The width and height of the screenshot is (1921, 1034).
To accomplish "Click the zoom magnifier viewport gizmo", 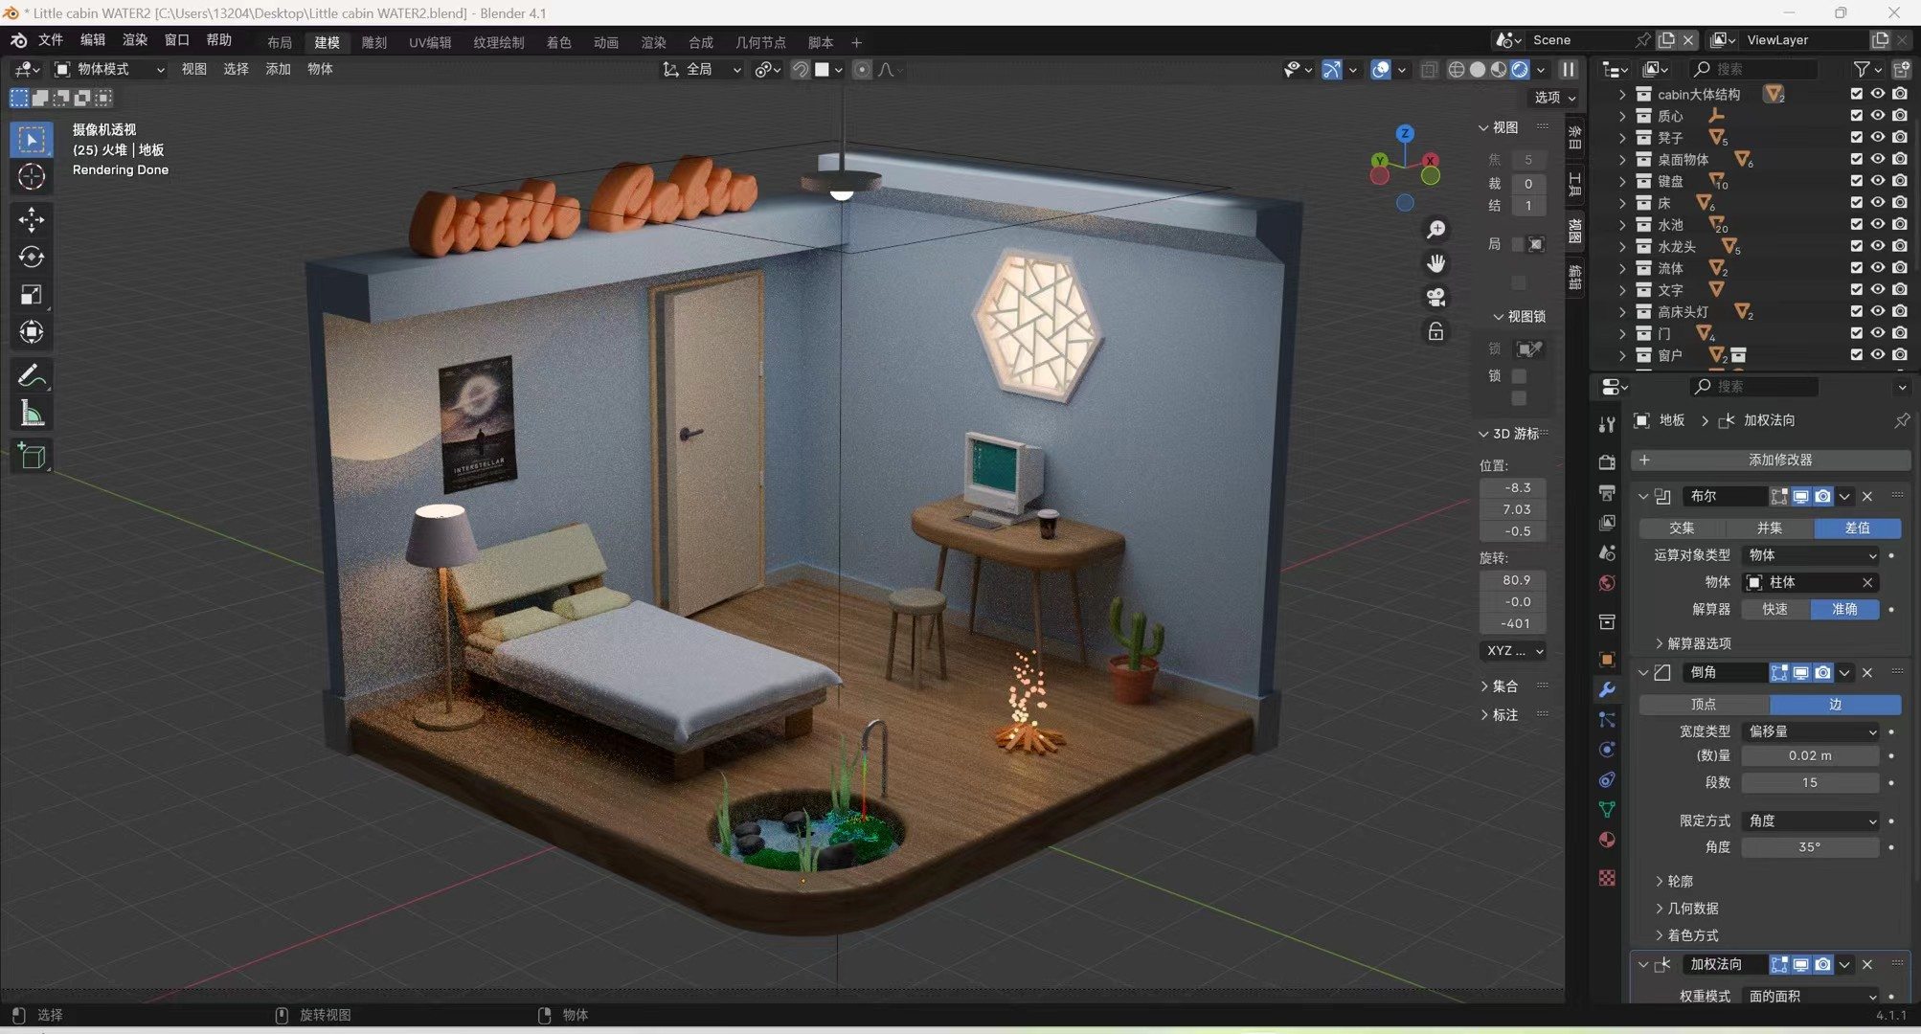I will point(1435,230).
